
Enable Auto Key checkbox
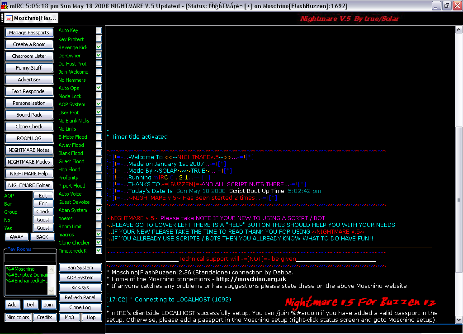click(x=99, y=30)
